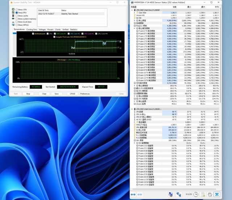Click the HWiNFO vertical scrollbar
This screenshot has height=200, width=232.
click(220, 55)
